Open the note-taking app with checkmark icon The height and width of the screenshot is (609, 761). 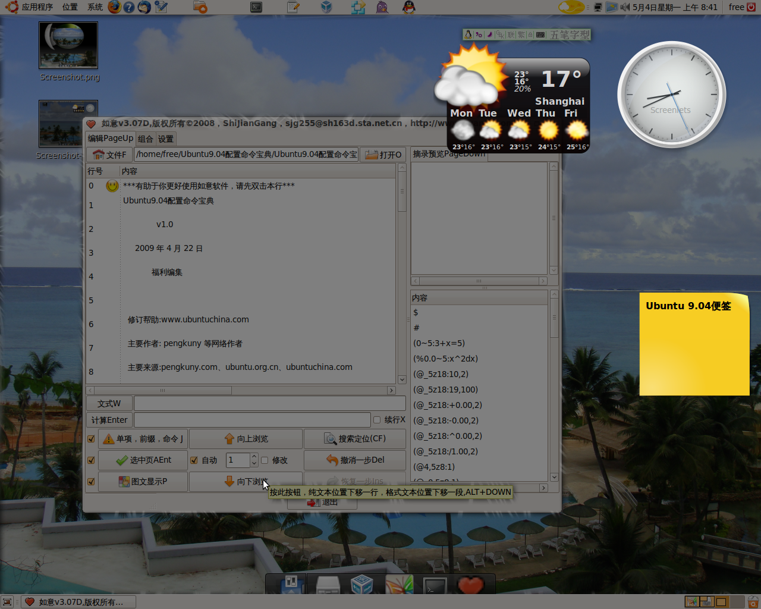[x=161, y=7]
